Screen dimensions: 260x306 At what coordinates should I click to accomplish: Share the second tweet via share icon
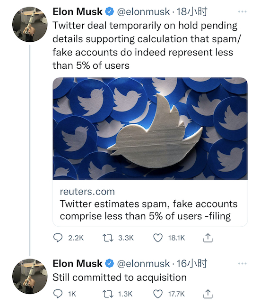(208, 294)
